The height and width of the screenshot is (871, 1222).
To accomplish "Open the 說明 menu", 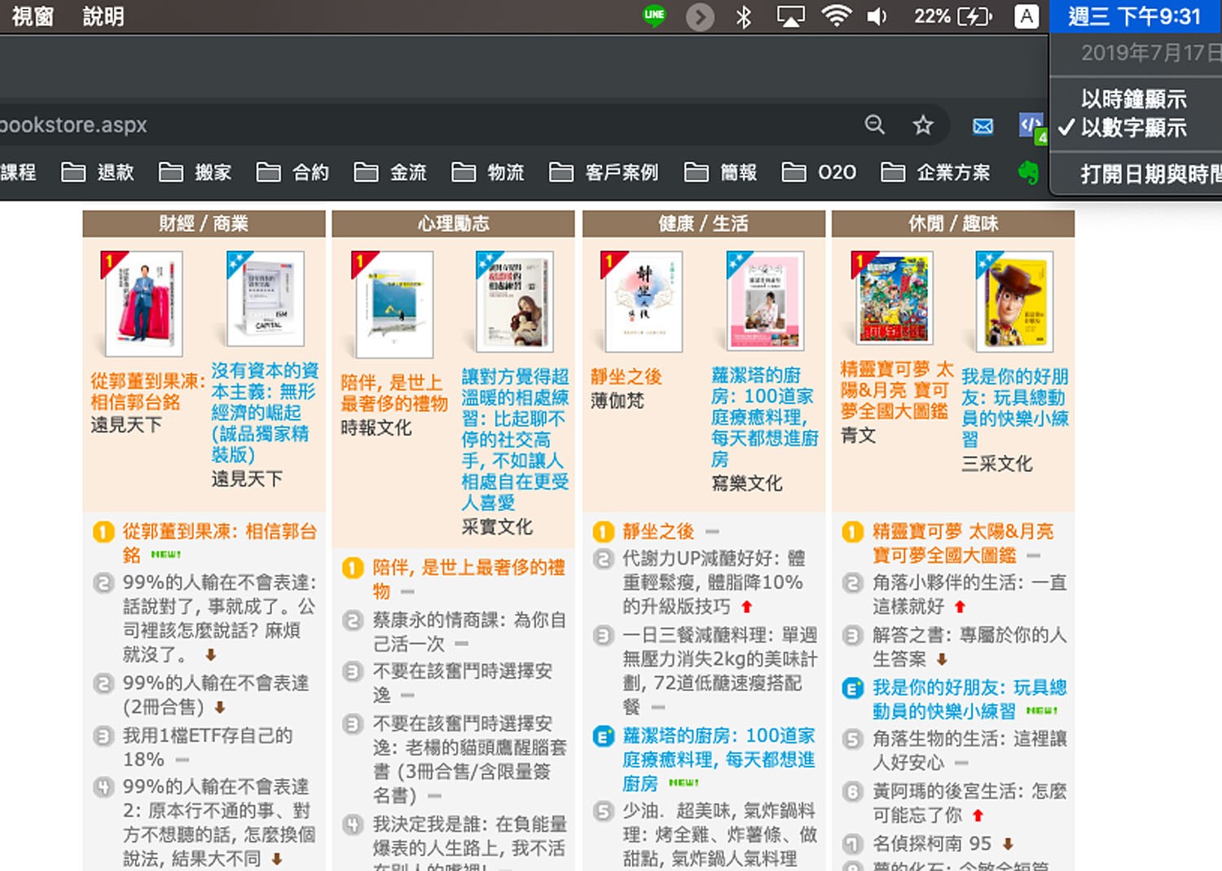I will pyautogui.click(x=103, y=16).
